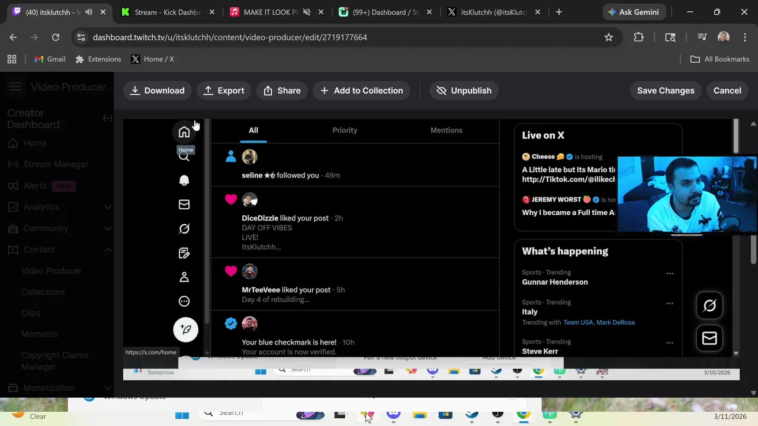Open Chrome profile avatar
This screenshot has height=426, width=758.
(x=723, y=37)
